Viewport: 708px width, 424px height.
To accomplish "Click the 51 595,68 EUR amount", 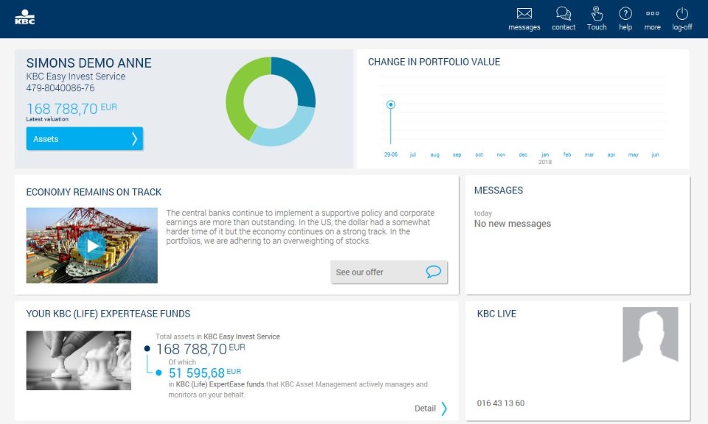I will 204,372.
